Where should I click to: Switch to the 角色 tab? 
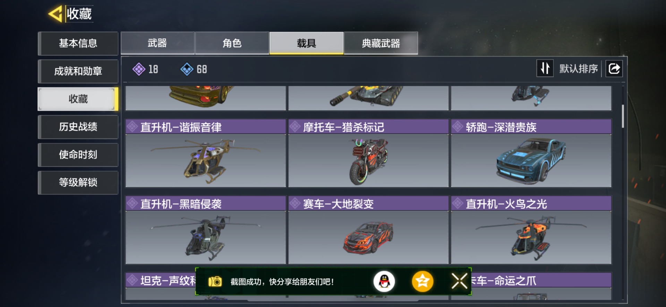point(232,43)
